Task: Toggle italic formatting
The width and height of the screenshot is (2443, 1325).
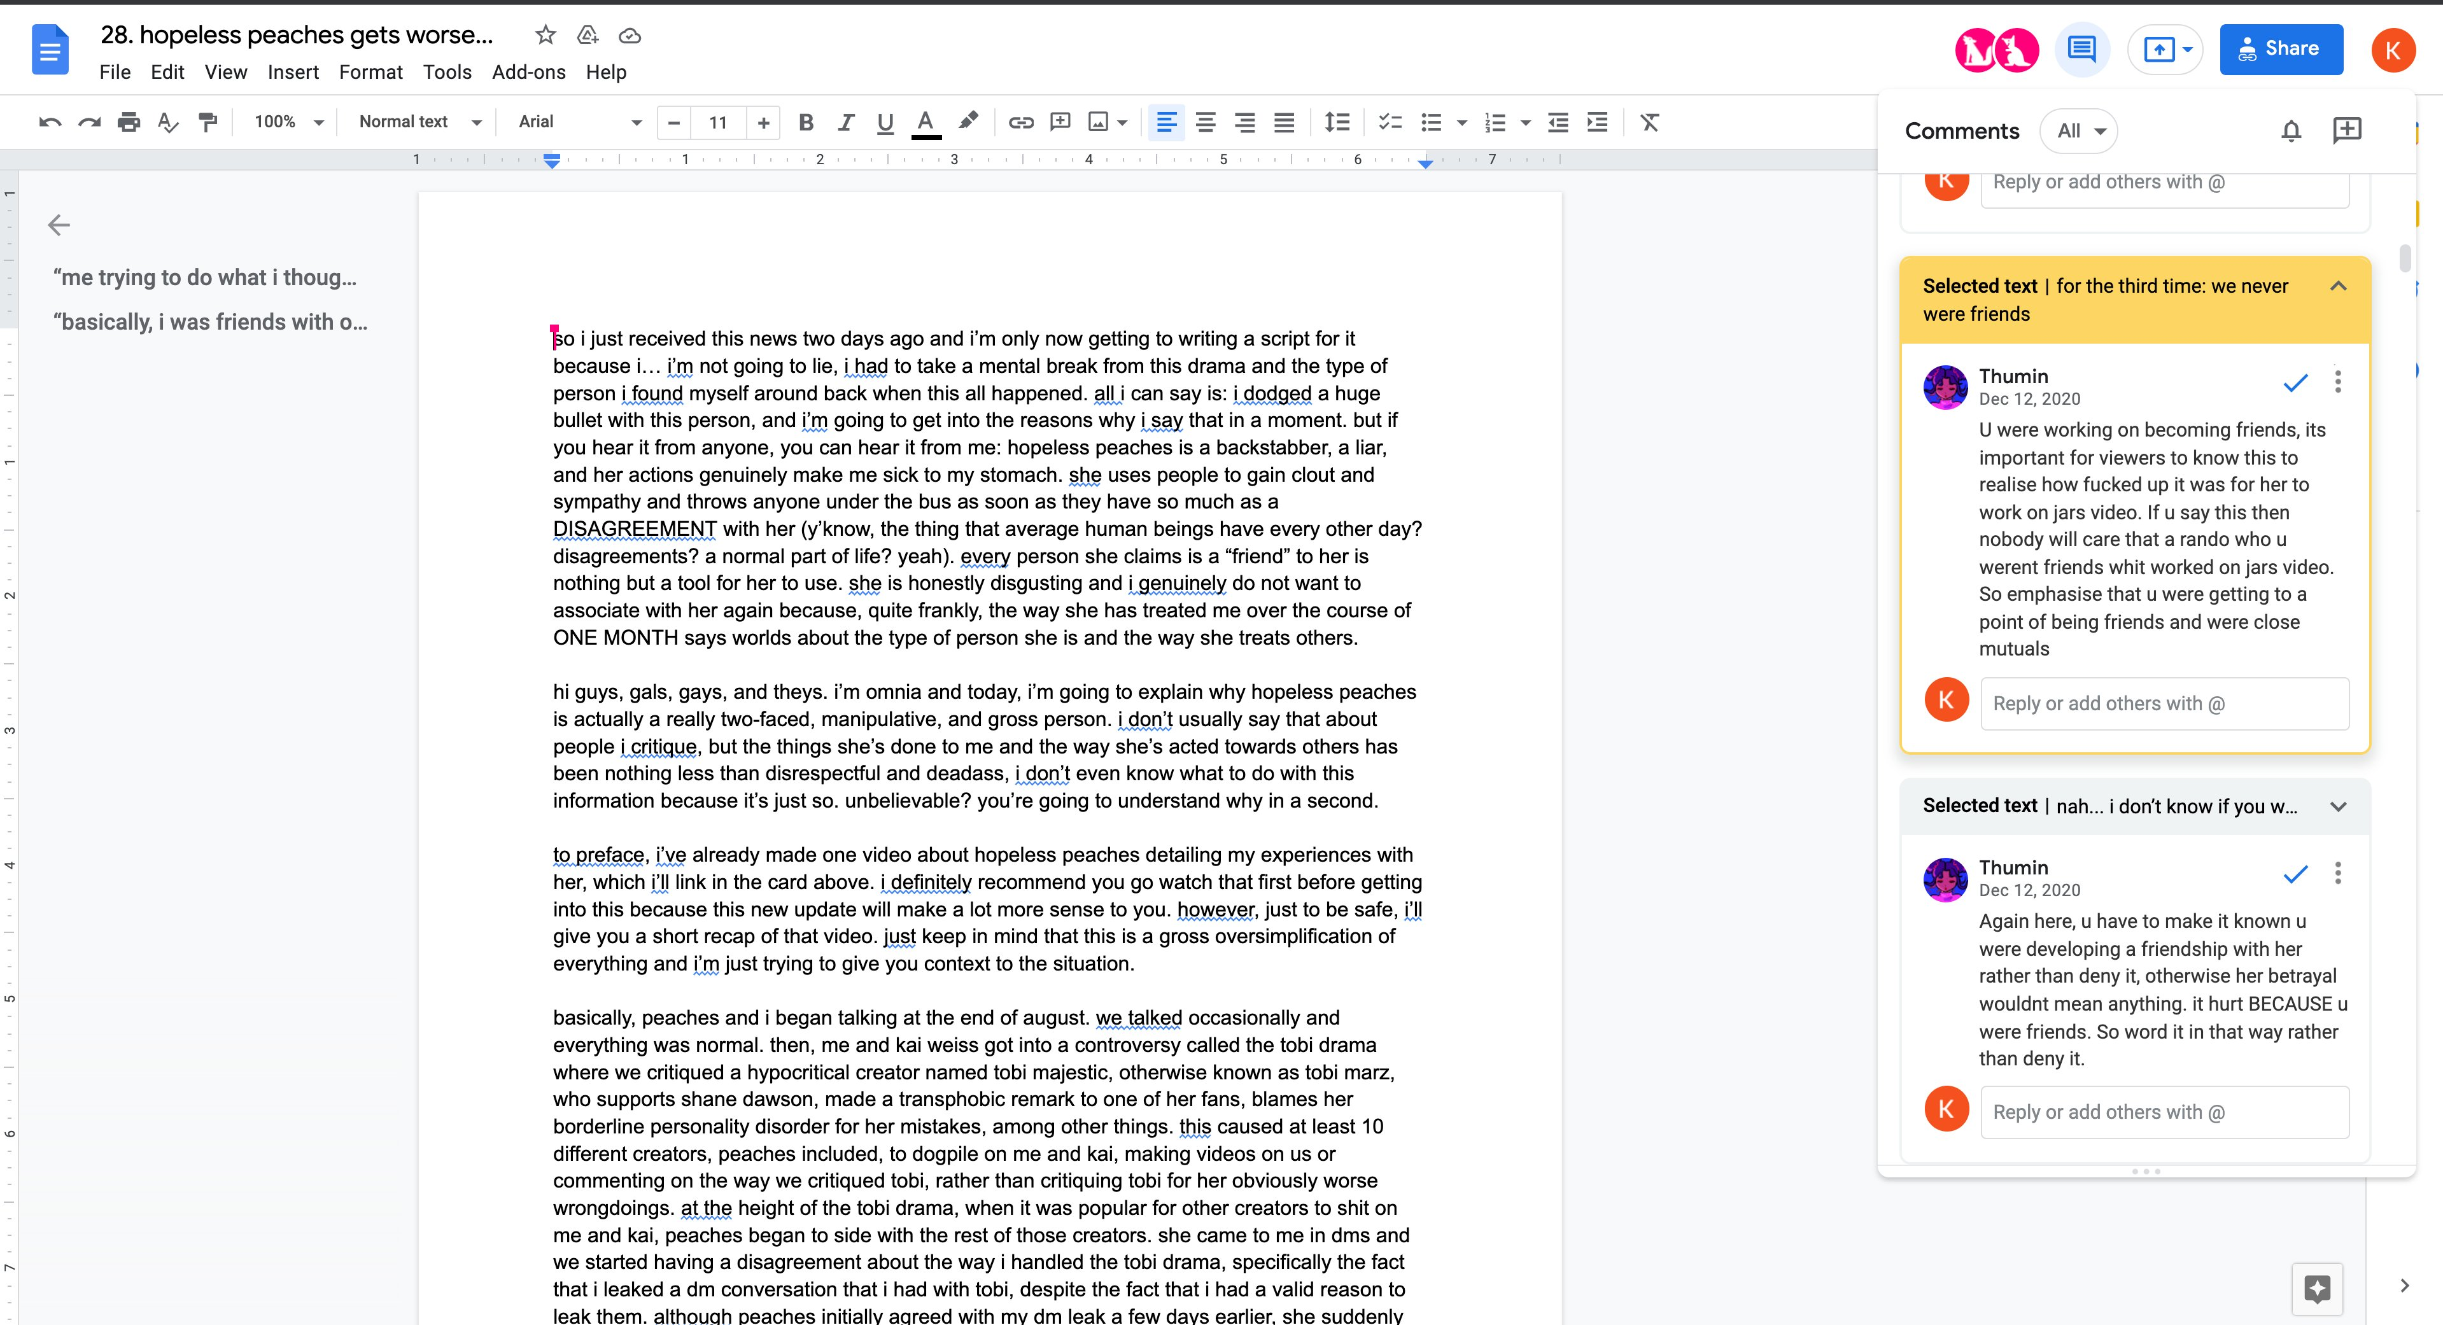Action: 845,122
